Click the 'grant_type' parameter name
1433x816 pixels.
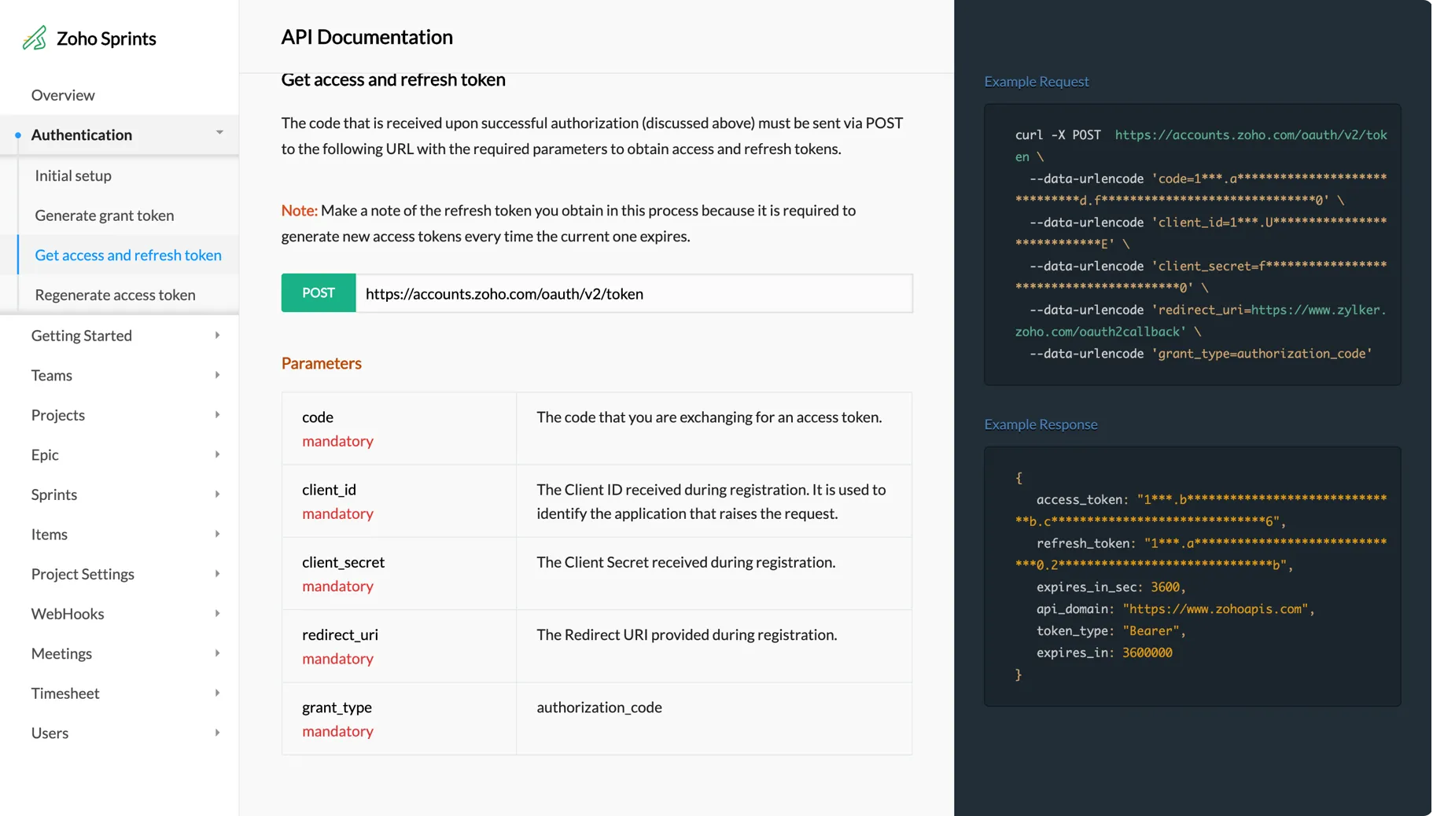pyautogui.click(x=337, y=707)
